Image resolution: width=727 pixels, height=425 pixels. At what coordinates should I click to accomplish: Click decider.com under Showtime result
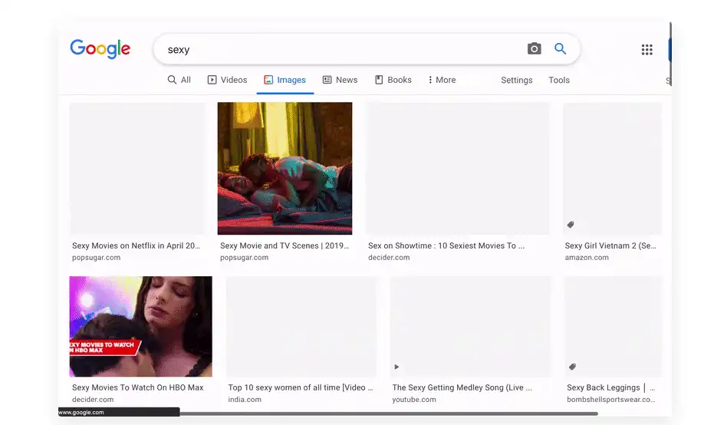(x=389, y=258)
